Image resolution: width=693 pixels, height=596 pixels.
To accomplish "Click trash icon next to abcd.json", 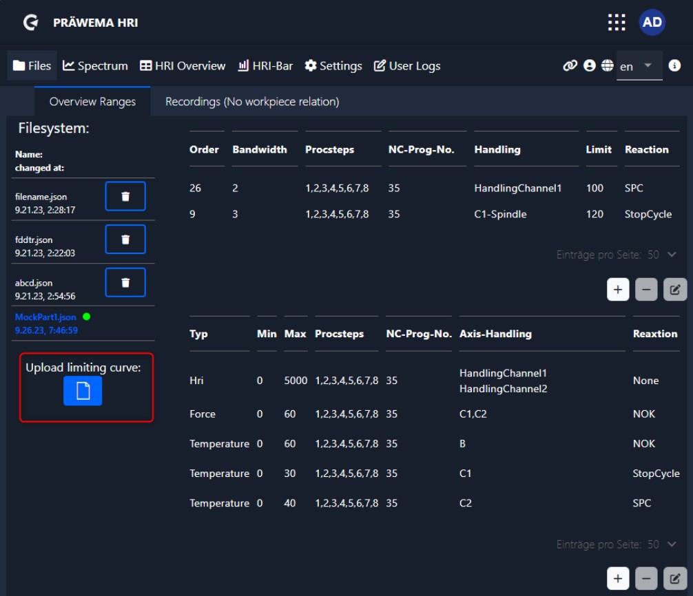I will [x=125, y=282].
